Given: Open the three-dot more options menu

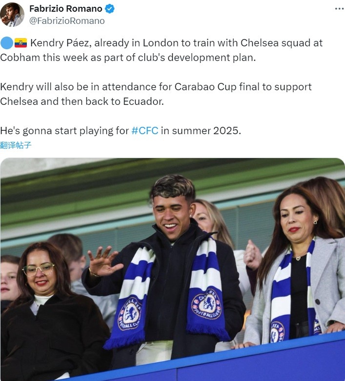Looking at the screenshot, I should pyautogui.click(x=339, y=8).
